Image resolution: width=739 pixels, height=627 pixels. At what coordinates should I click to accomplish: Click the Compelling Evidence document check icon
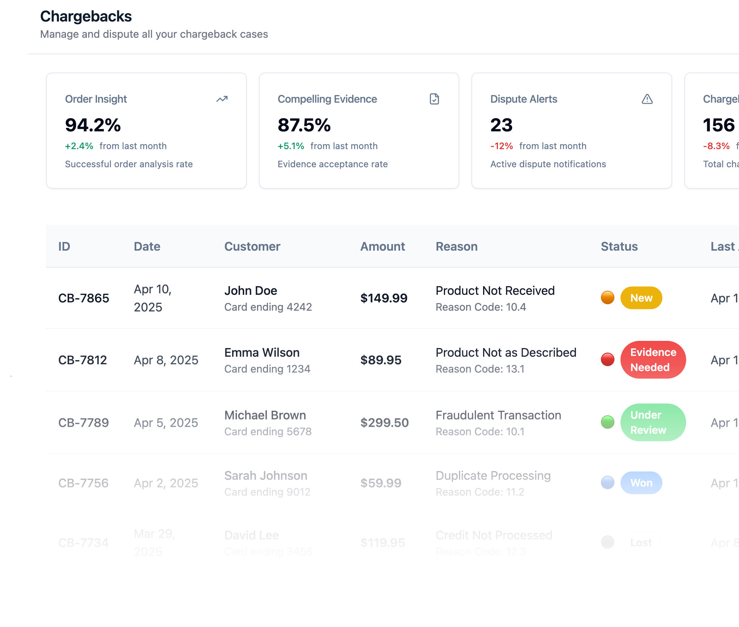434,99
